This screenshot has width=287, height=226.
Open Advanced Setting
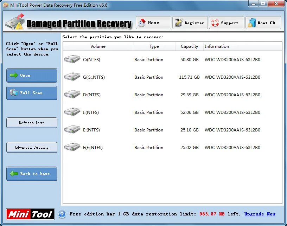32,147
